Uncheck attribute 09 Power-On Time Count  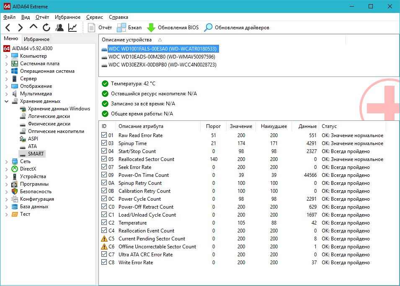pos(104,175)
